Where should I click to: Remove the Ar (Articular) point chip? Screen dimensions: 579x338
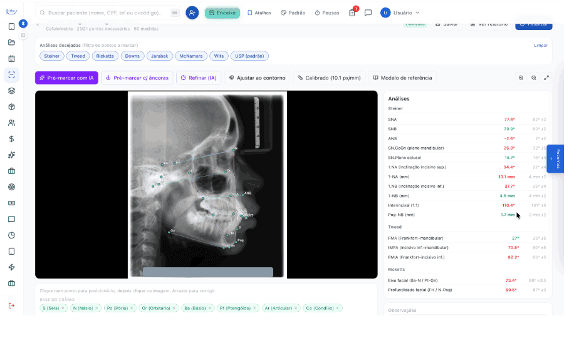pos(296,308)
